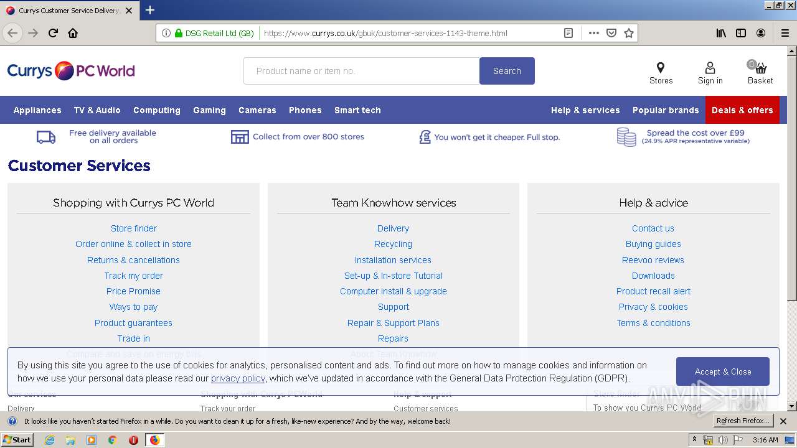Show site information icon in address bar

tap(166, 33)
